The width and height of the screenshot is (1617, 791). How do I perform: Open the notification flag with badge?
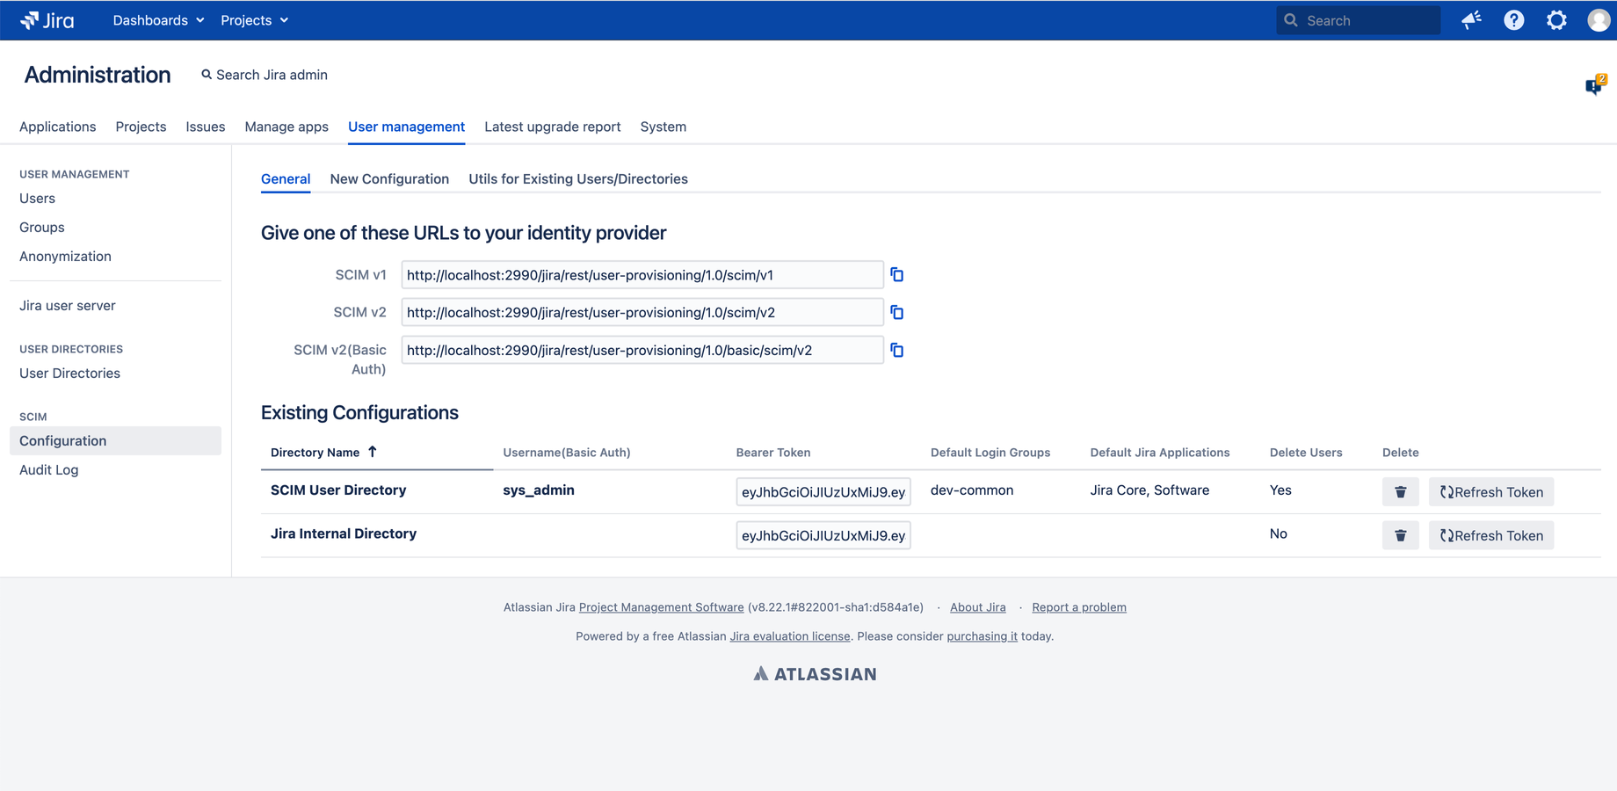(1595, 84)
